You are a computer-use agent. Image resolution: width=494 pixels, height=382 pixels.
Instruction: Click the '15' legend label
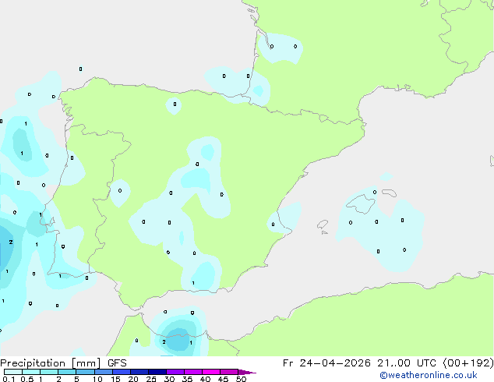[x=115, y=379]
